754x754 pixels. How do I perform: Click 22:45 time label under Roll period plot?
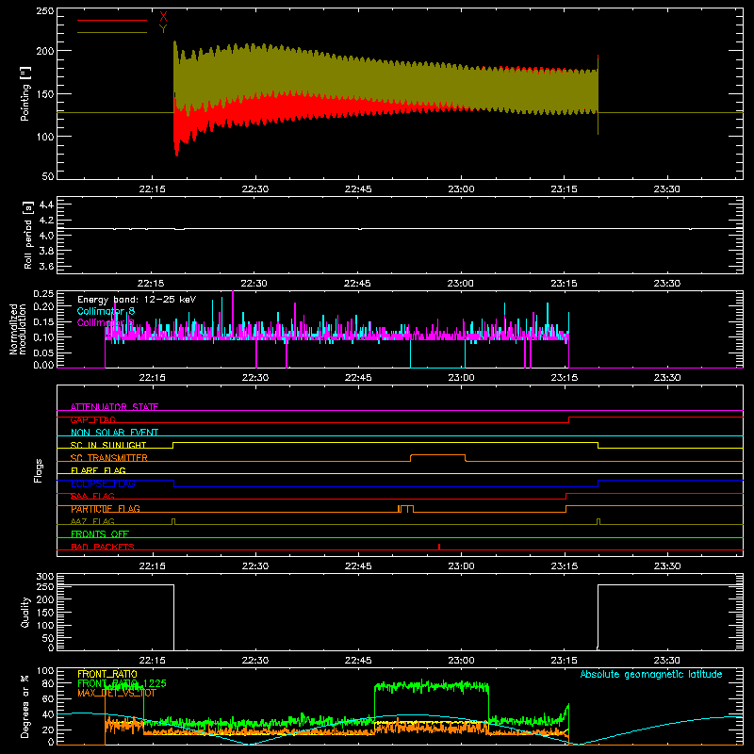(x=357, y=284)
